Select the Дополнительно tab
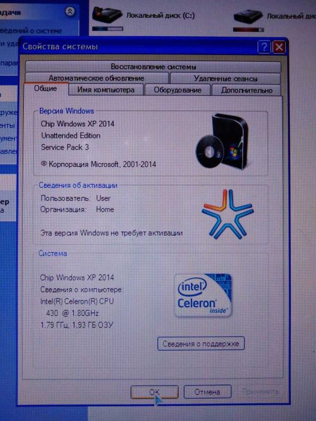 pyautogui.click(x=246, y=90)
